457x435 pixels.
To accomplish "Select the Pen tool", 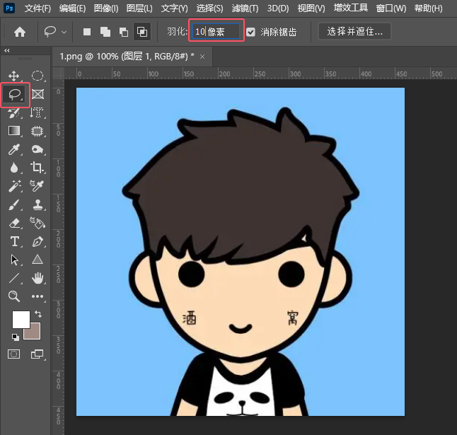I will click(x=37, y=241).
